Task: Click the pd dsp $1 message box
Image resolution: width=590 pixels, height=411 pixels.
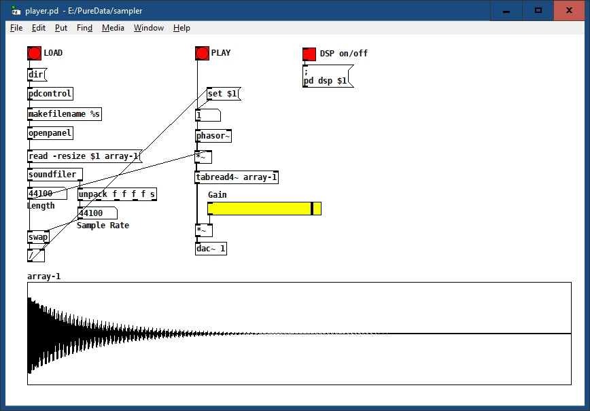Action: pos(328,76)
